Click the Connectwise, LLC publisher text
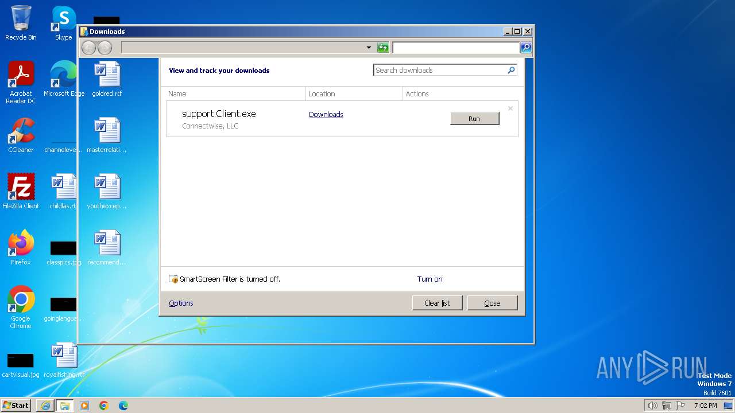Image resolution: width=735 pixels, height=413 pixels. [x=210, y=126]
